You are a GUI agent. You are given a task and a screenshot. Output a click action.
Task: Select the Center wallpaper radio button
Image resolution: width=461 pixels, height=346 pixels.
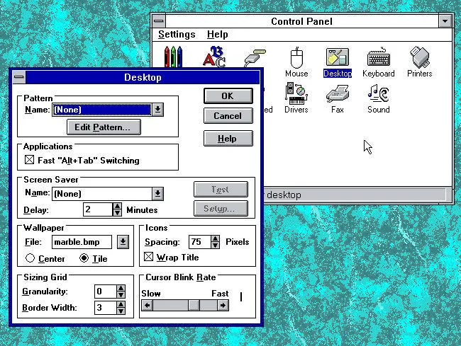[30, 259]
